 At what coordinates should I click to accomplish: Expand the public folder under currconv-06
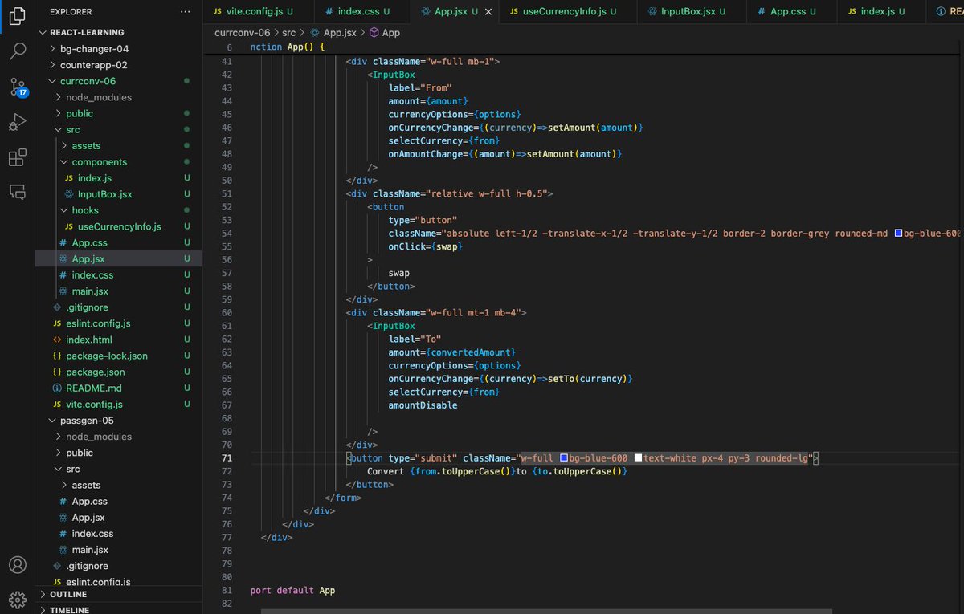tap(118, 113)
